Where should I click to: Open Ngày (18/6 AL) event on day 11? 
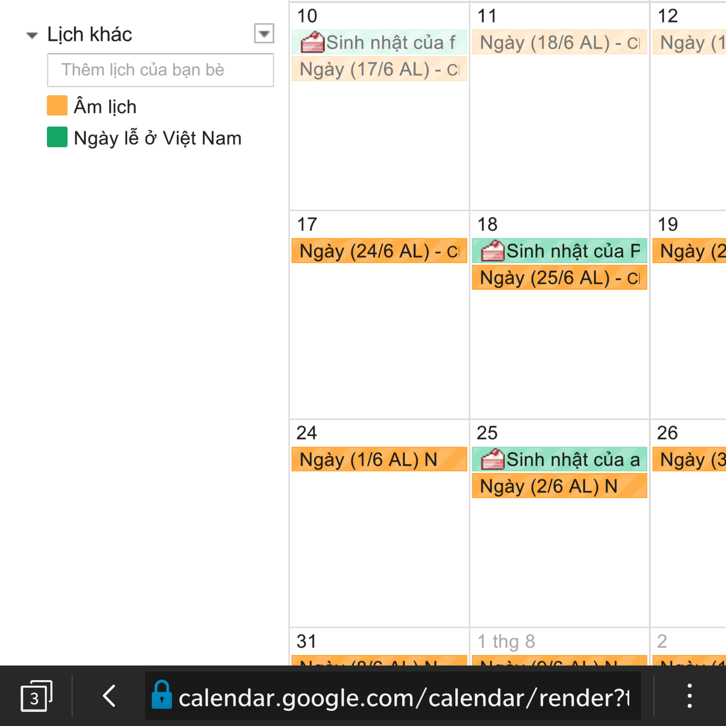point(560,42)
